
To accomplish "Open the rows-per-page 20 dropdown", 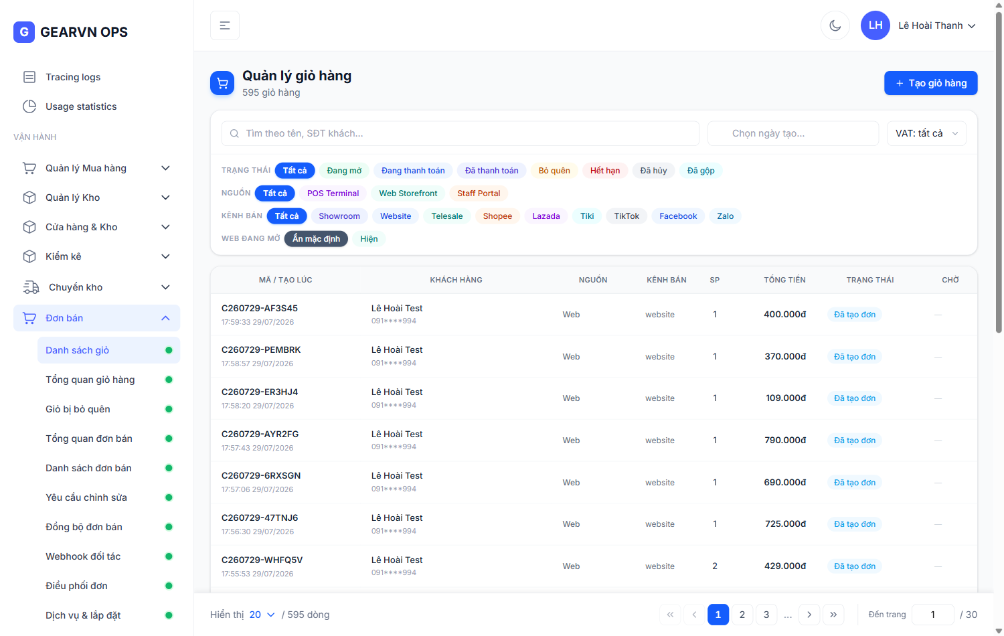I will pos(262,615).
